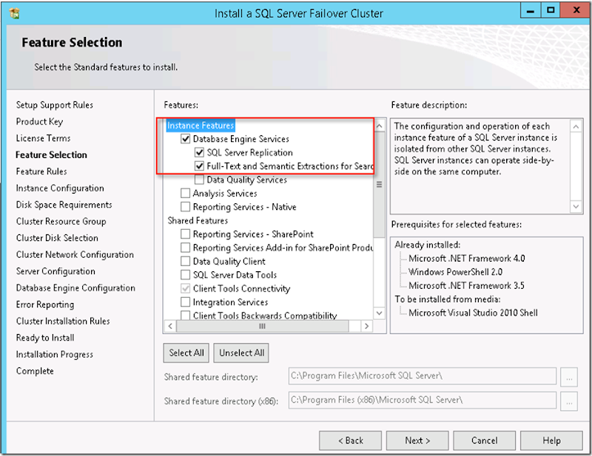
Task: Click To be installed from media heading
Action: pyautogui.click(x=448, y=299)
